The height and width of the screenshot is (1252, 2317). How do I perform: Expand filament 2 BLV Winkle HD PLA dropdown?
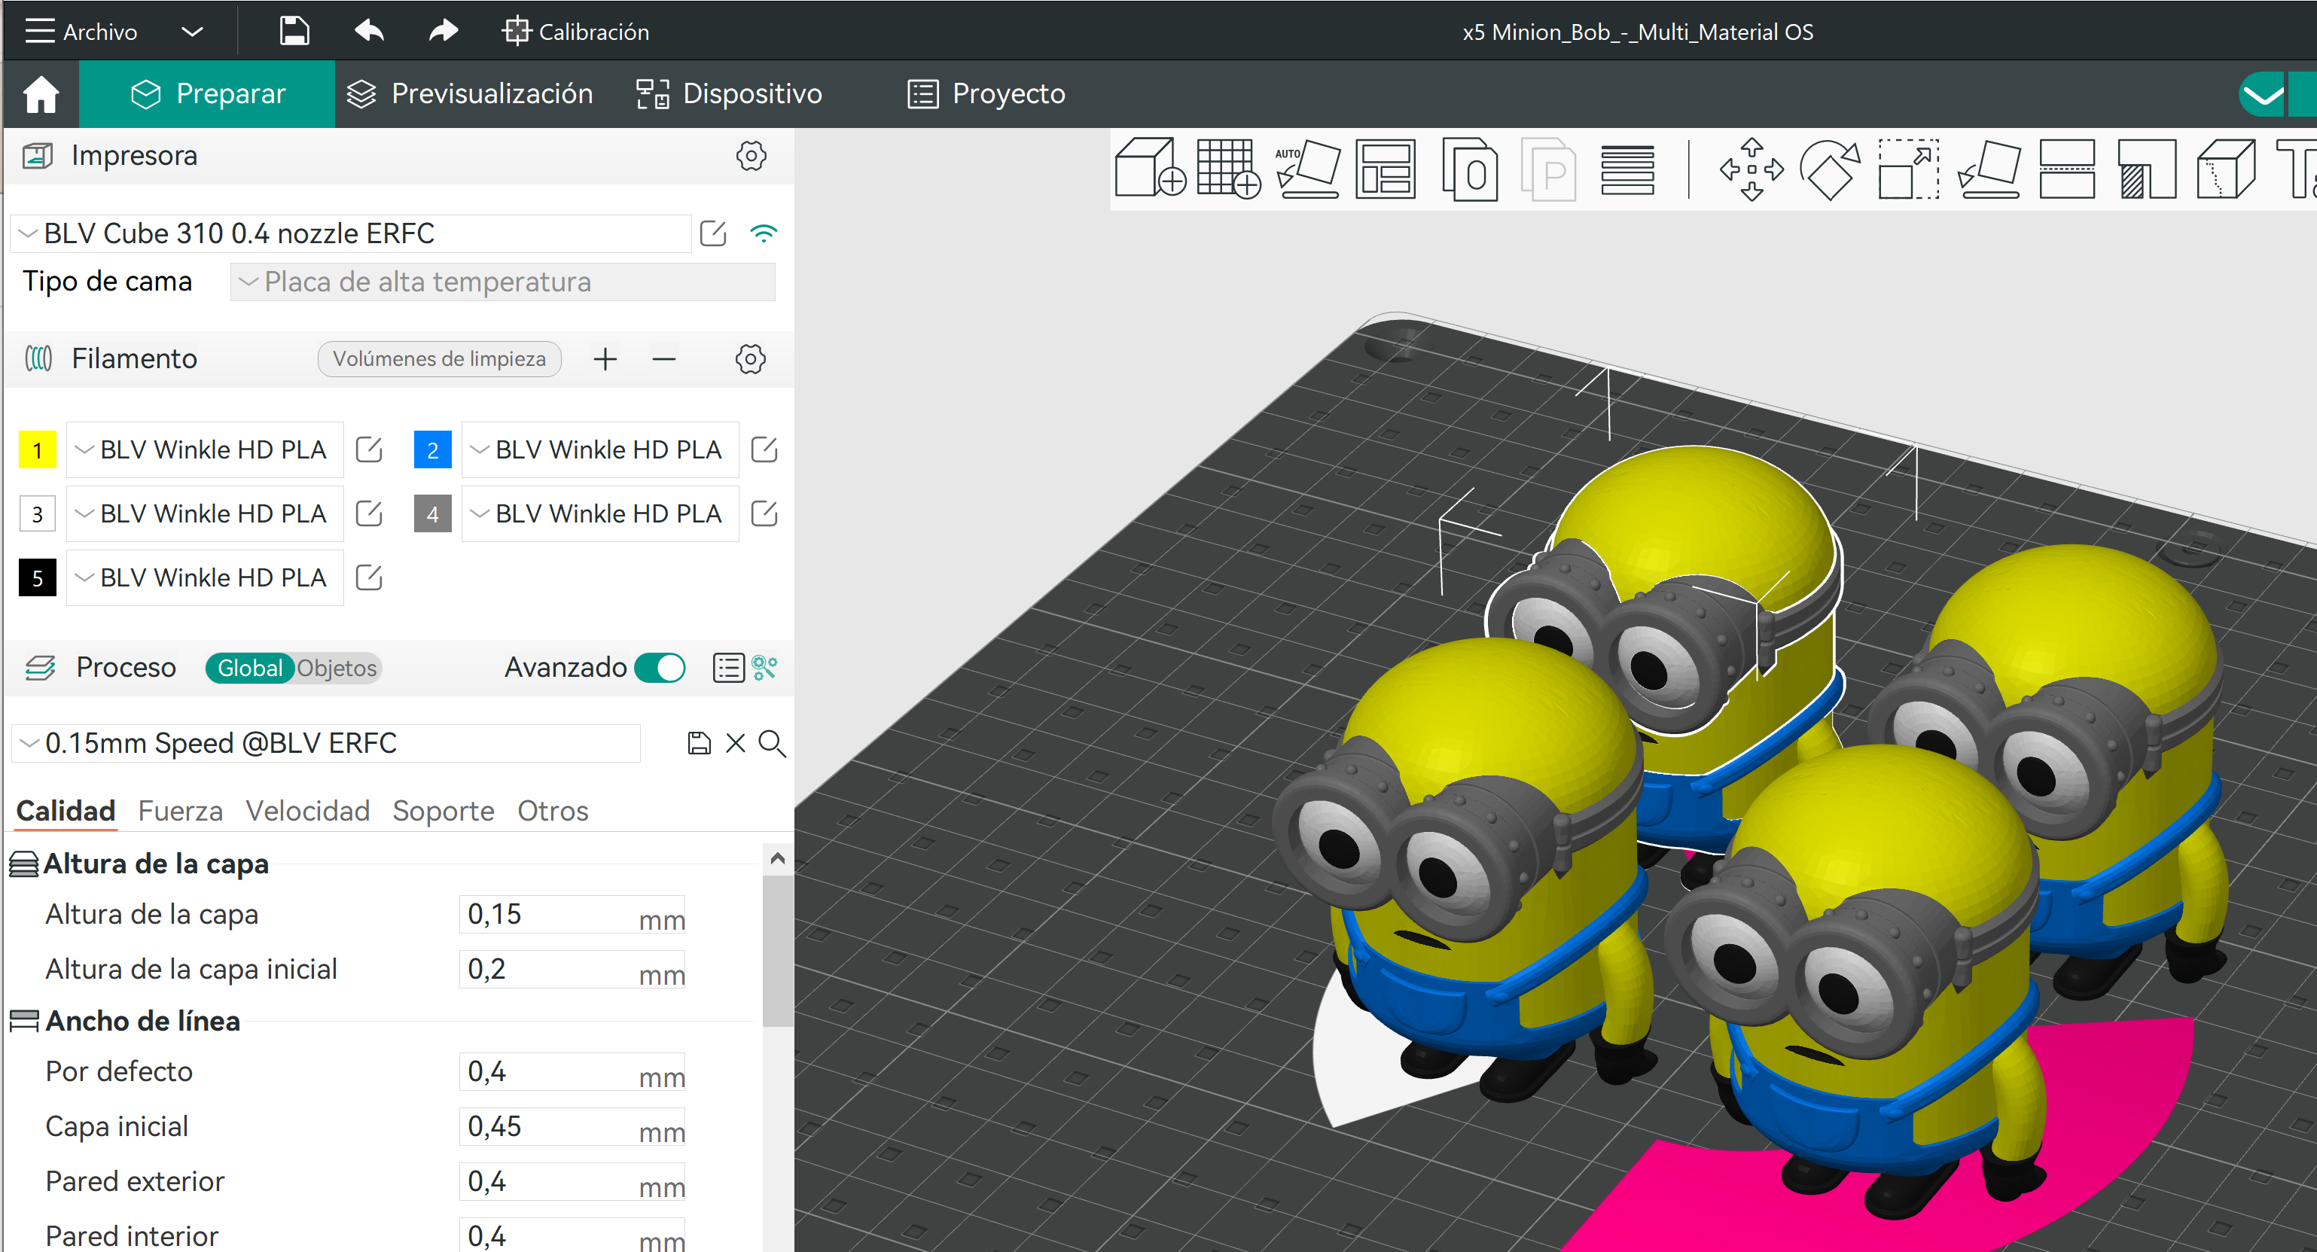pyautogui.click(x=599, y=449)
